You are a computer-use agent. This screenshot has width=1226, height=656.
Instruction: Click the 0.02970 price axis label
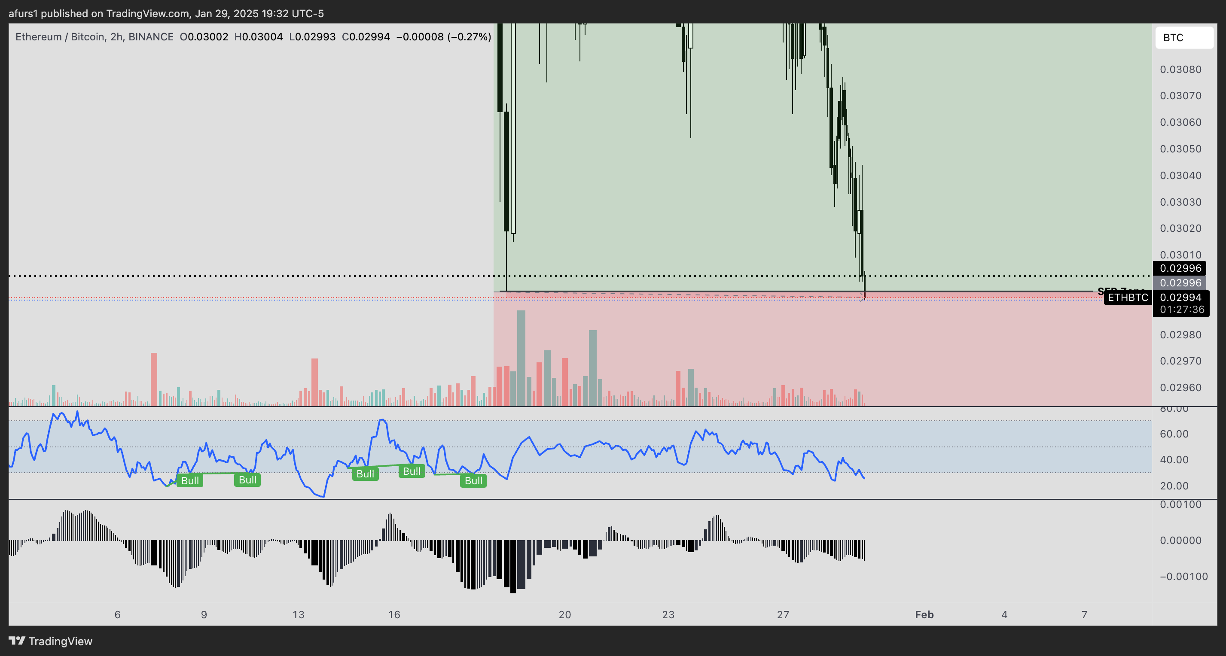[1181, 361]
